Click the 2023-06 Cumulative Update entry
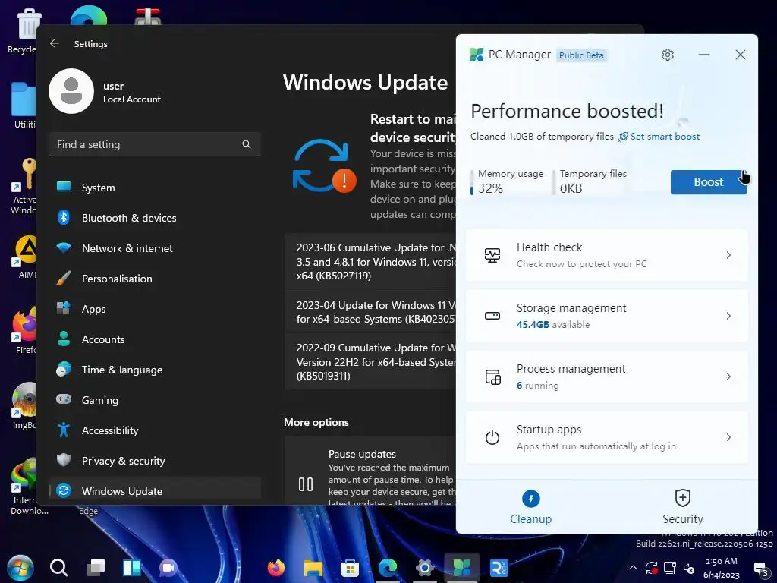Viewport: 777px width, 583px height. click(x=370, y=261)
